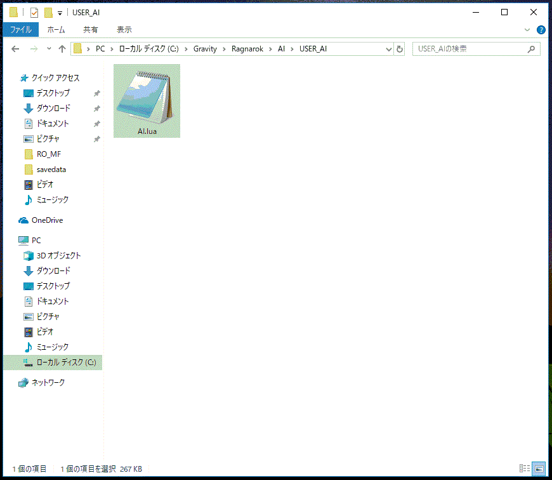Click pin icon next to ダウンロード
Image resolution: width=552 pixels, height=480 pixels.
[97, 109]
